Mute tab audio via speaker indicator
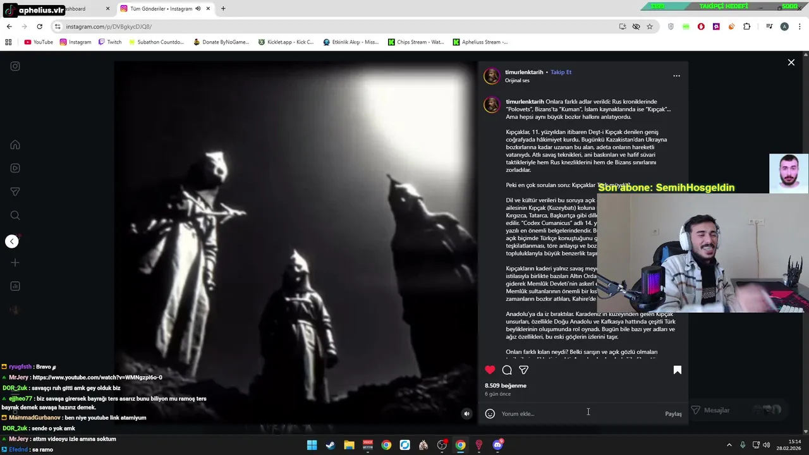This screenshot has width=809, height=455. click(x=198, y=9)
